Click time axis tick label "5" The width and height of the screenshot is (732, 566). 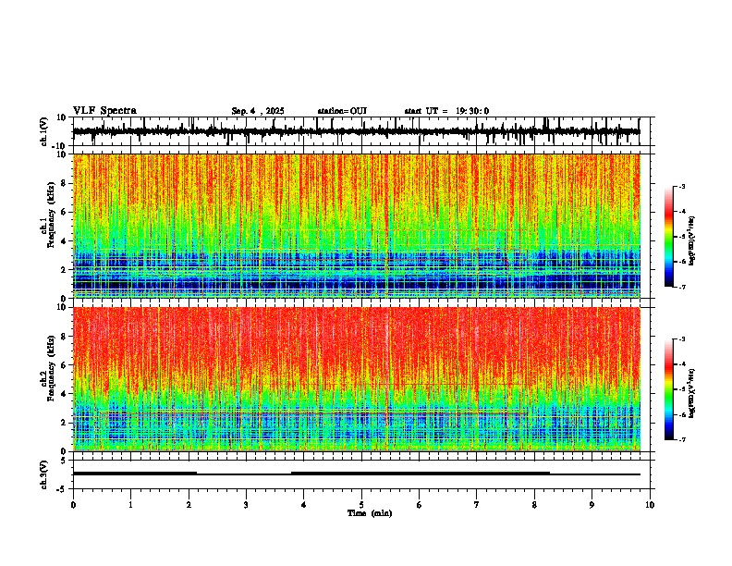tap(361, 505)
